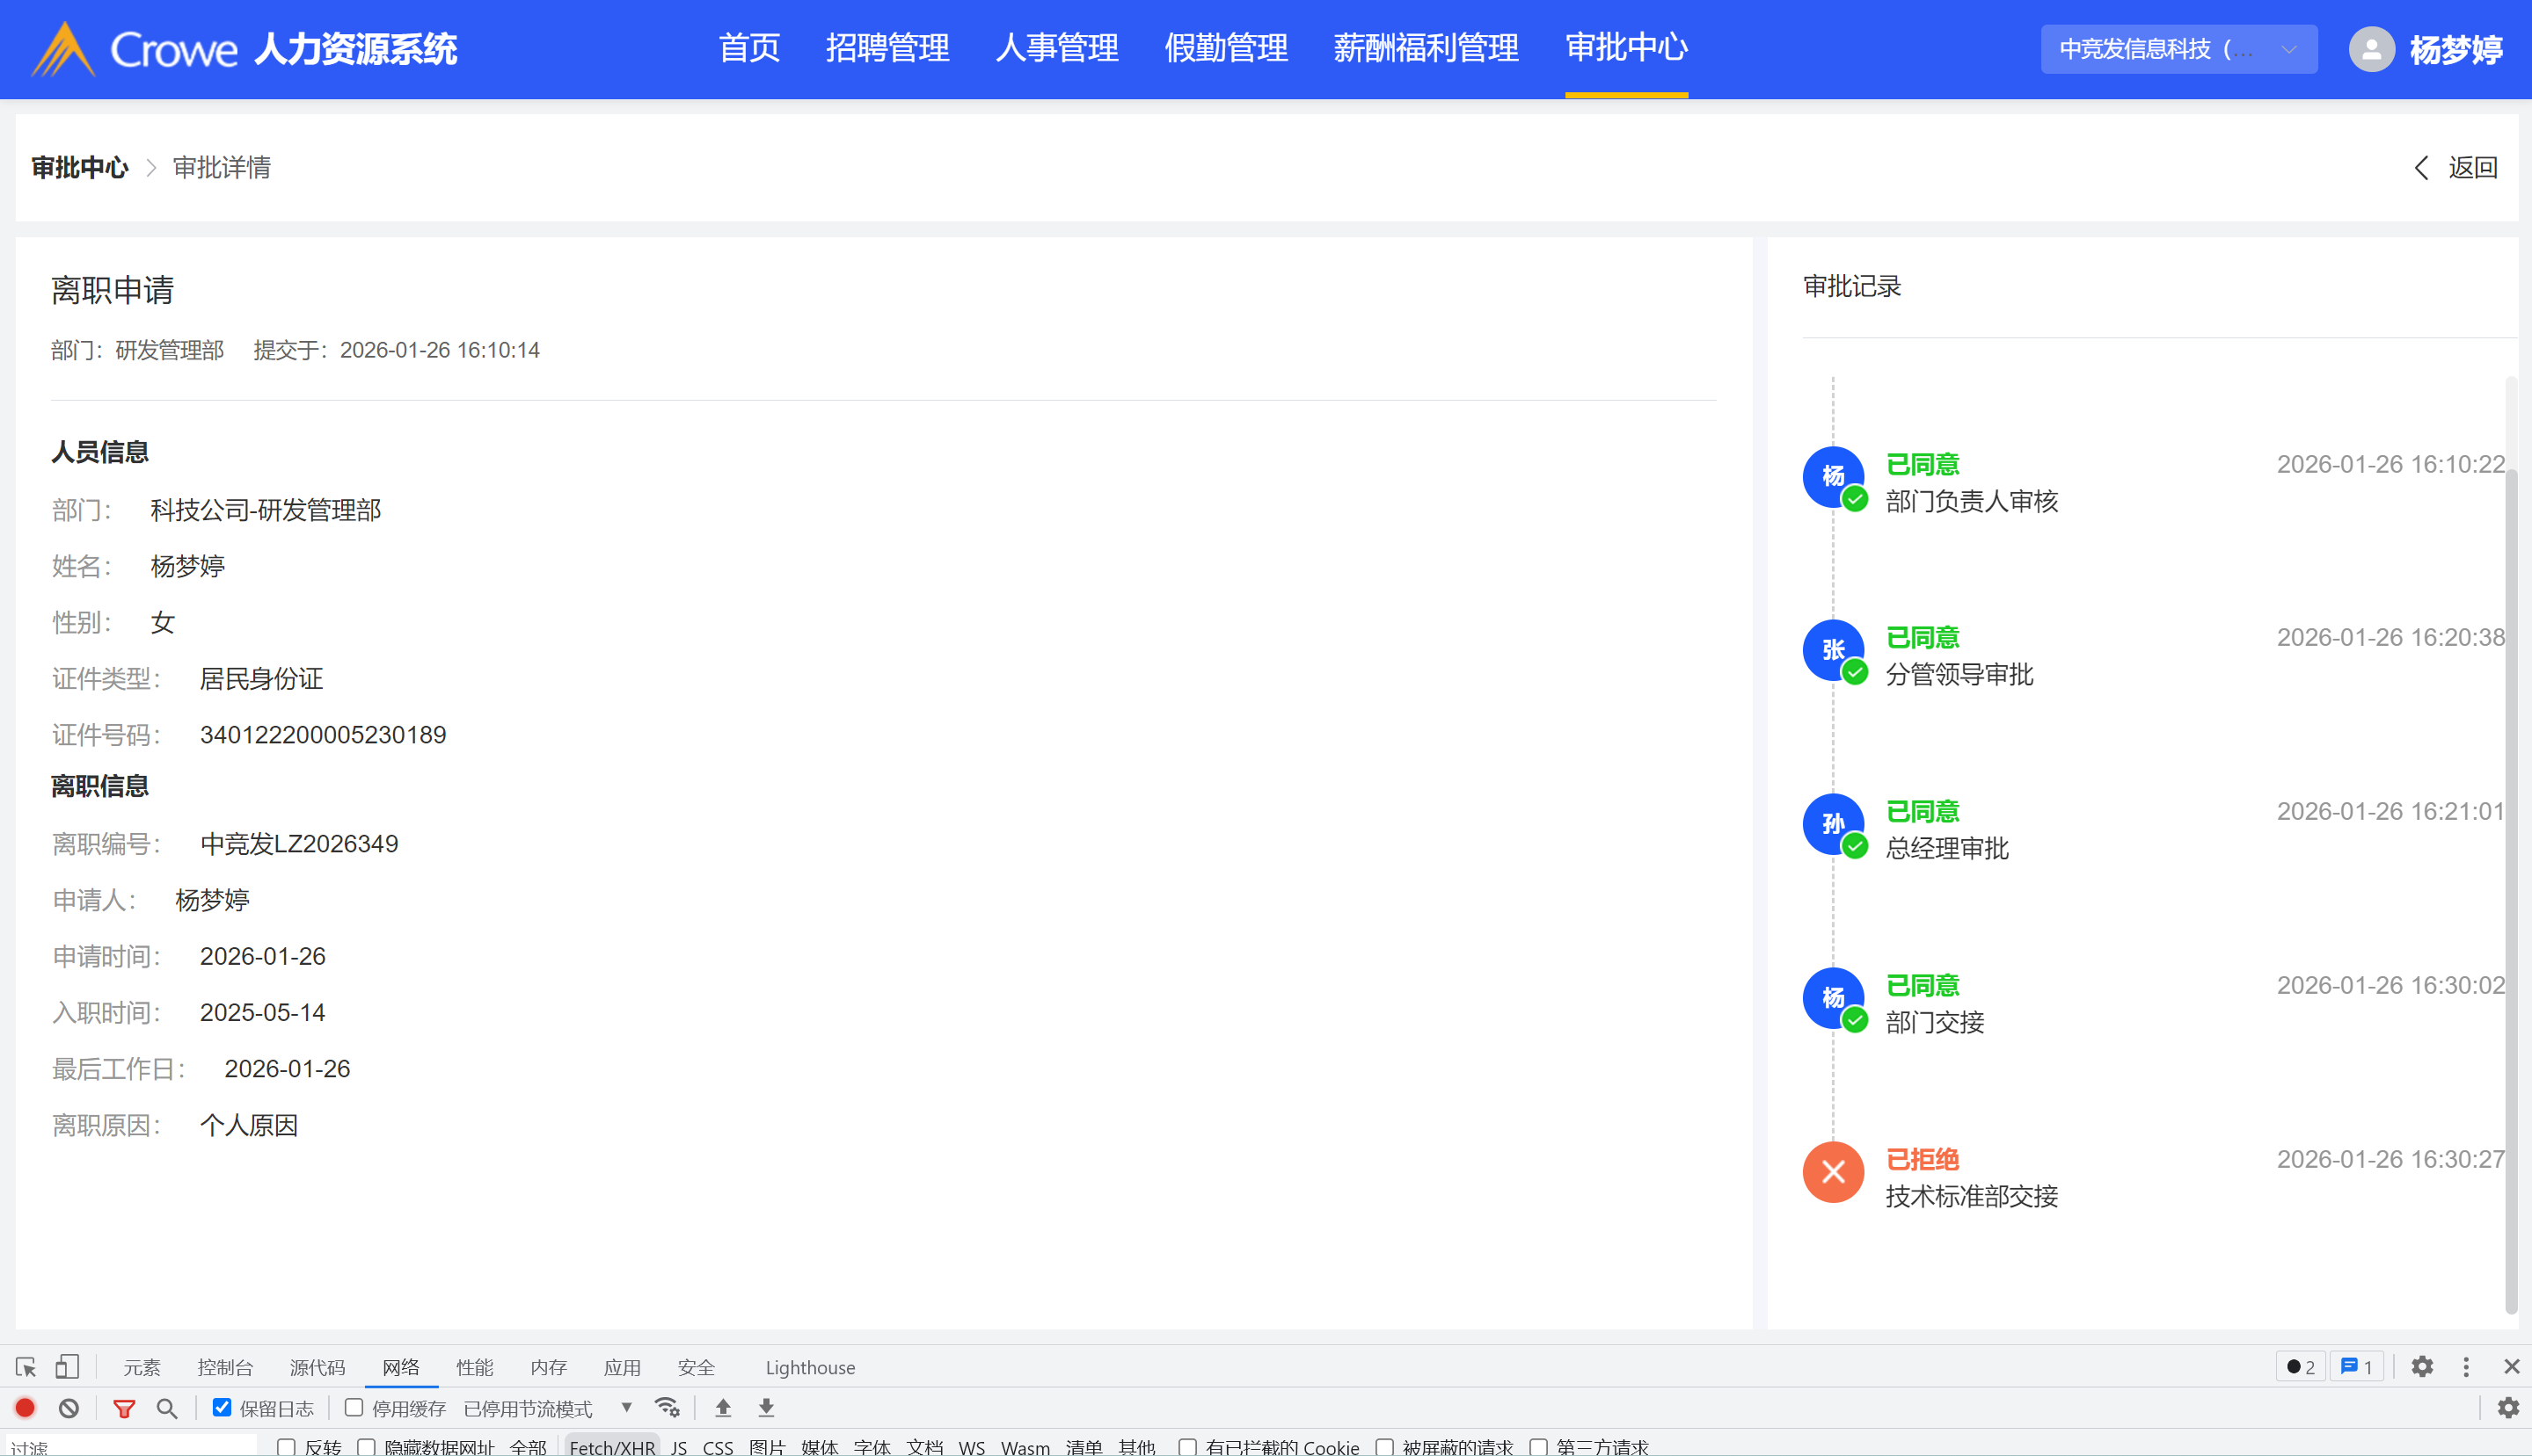
Task: Expand the 中竞发信息科技 company dropdown
Action: [2178, 49]
